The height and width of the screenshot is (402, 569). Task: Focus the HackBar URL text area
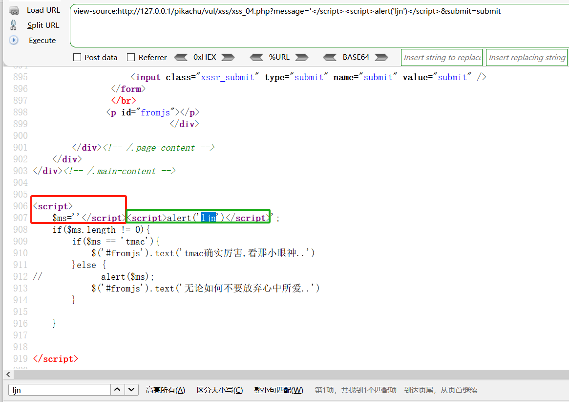click(319, 26)
